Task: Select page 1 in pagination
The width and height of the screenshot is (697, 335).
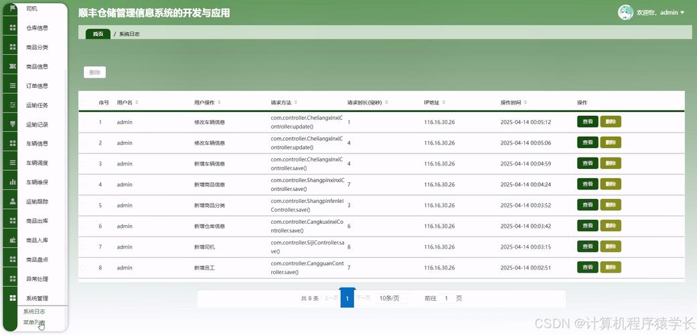Action: 347,298
